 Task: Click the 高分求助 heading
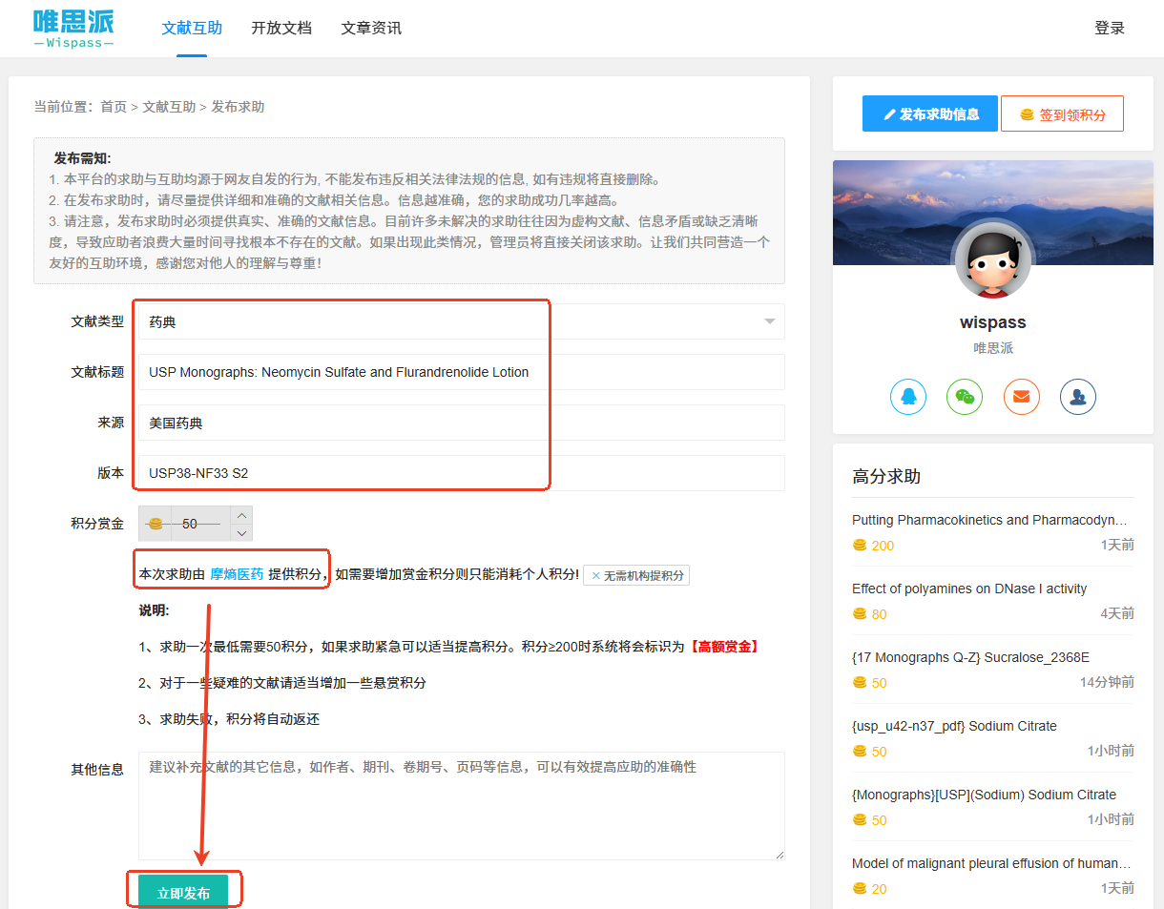coord(886,476)
